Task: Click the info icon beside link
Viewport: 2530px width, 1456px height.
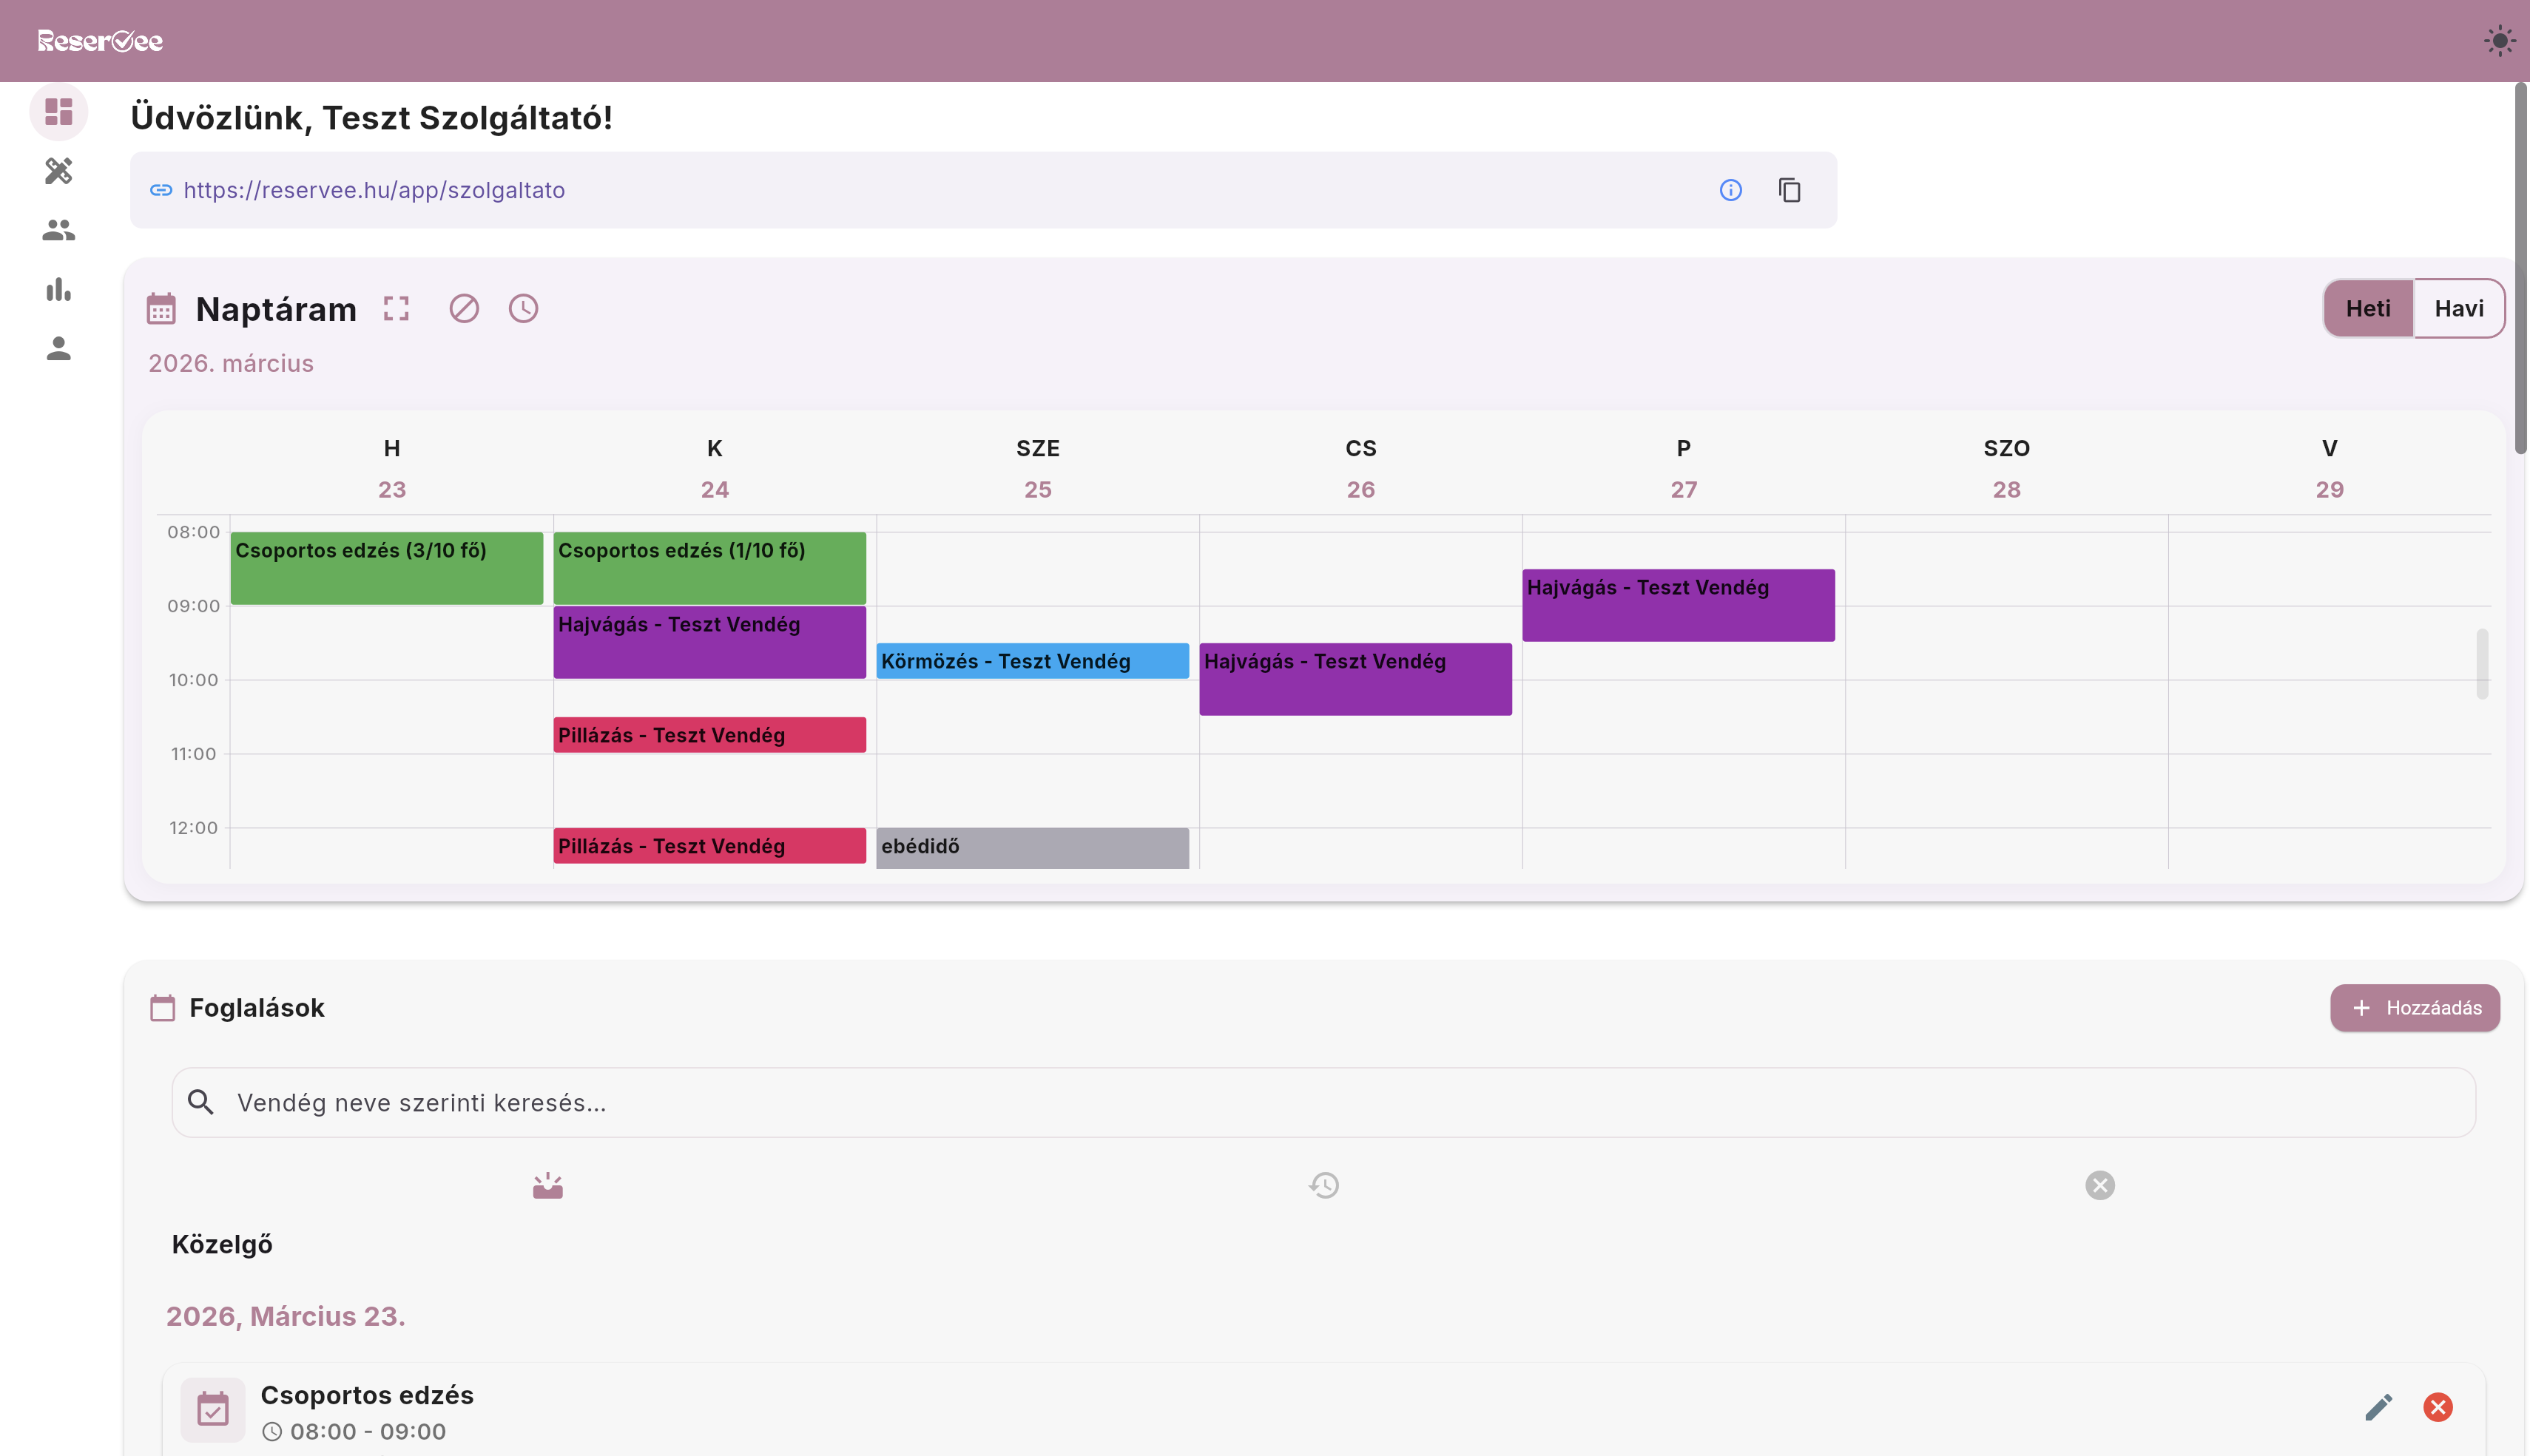Action: point(1730,190)
